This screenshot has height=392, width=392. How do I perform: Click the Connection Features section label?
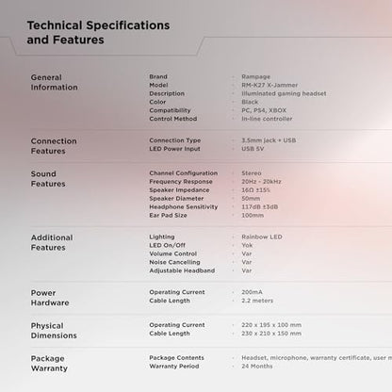(x=54, y=146)
